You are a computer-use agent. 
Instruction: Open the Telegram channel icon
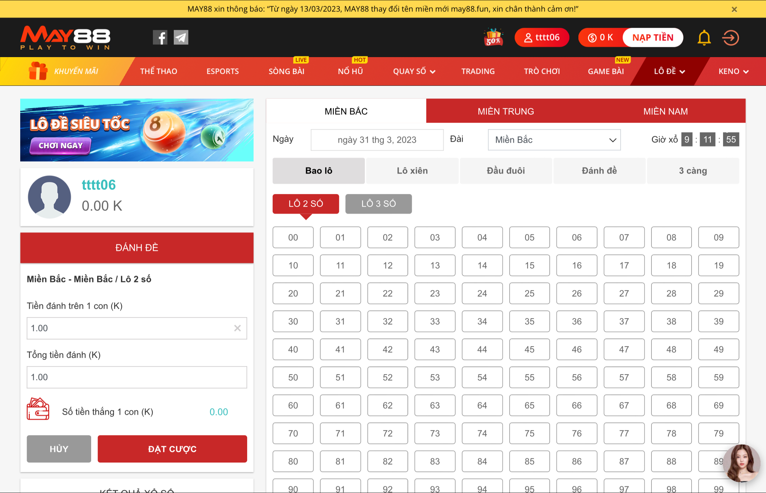pos(181,38)
